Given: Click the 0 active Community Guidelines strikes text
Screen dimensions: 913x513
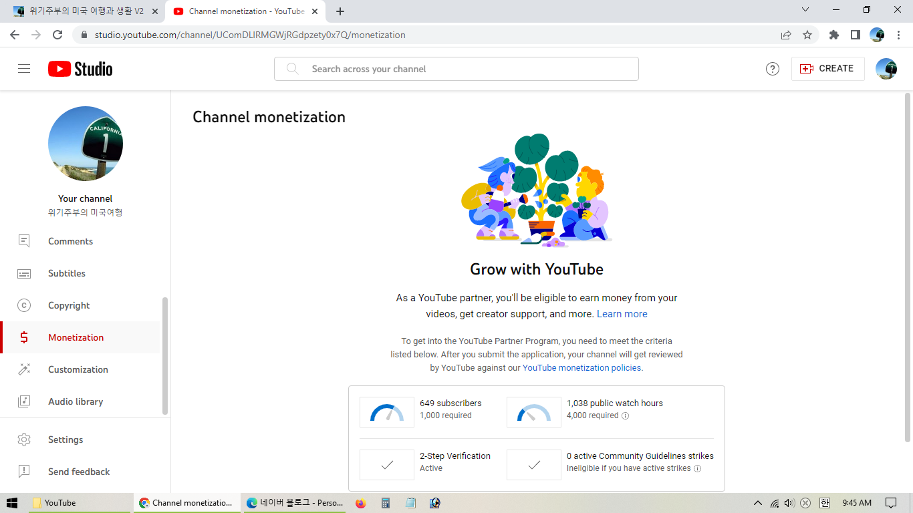Looking at the screenshot, I should [x=640, y=456].
